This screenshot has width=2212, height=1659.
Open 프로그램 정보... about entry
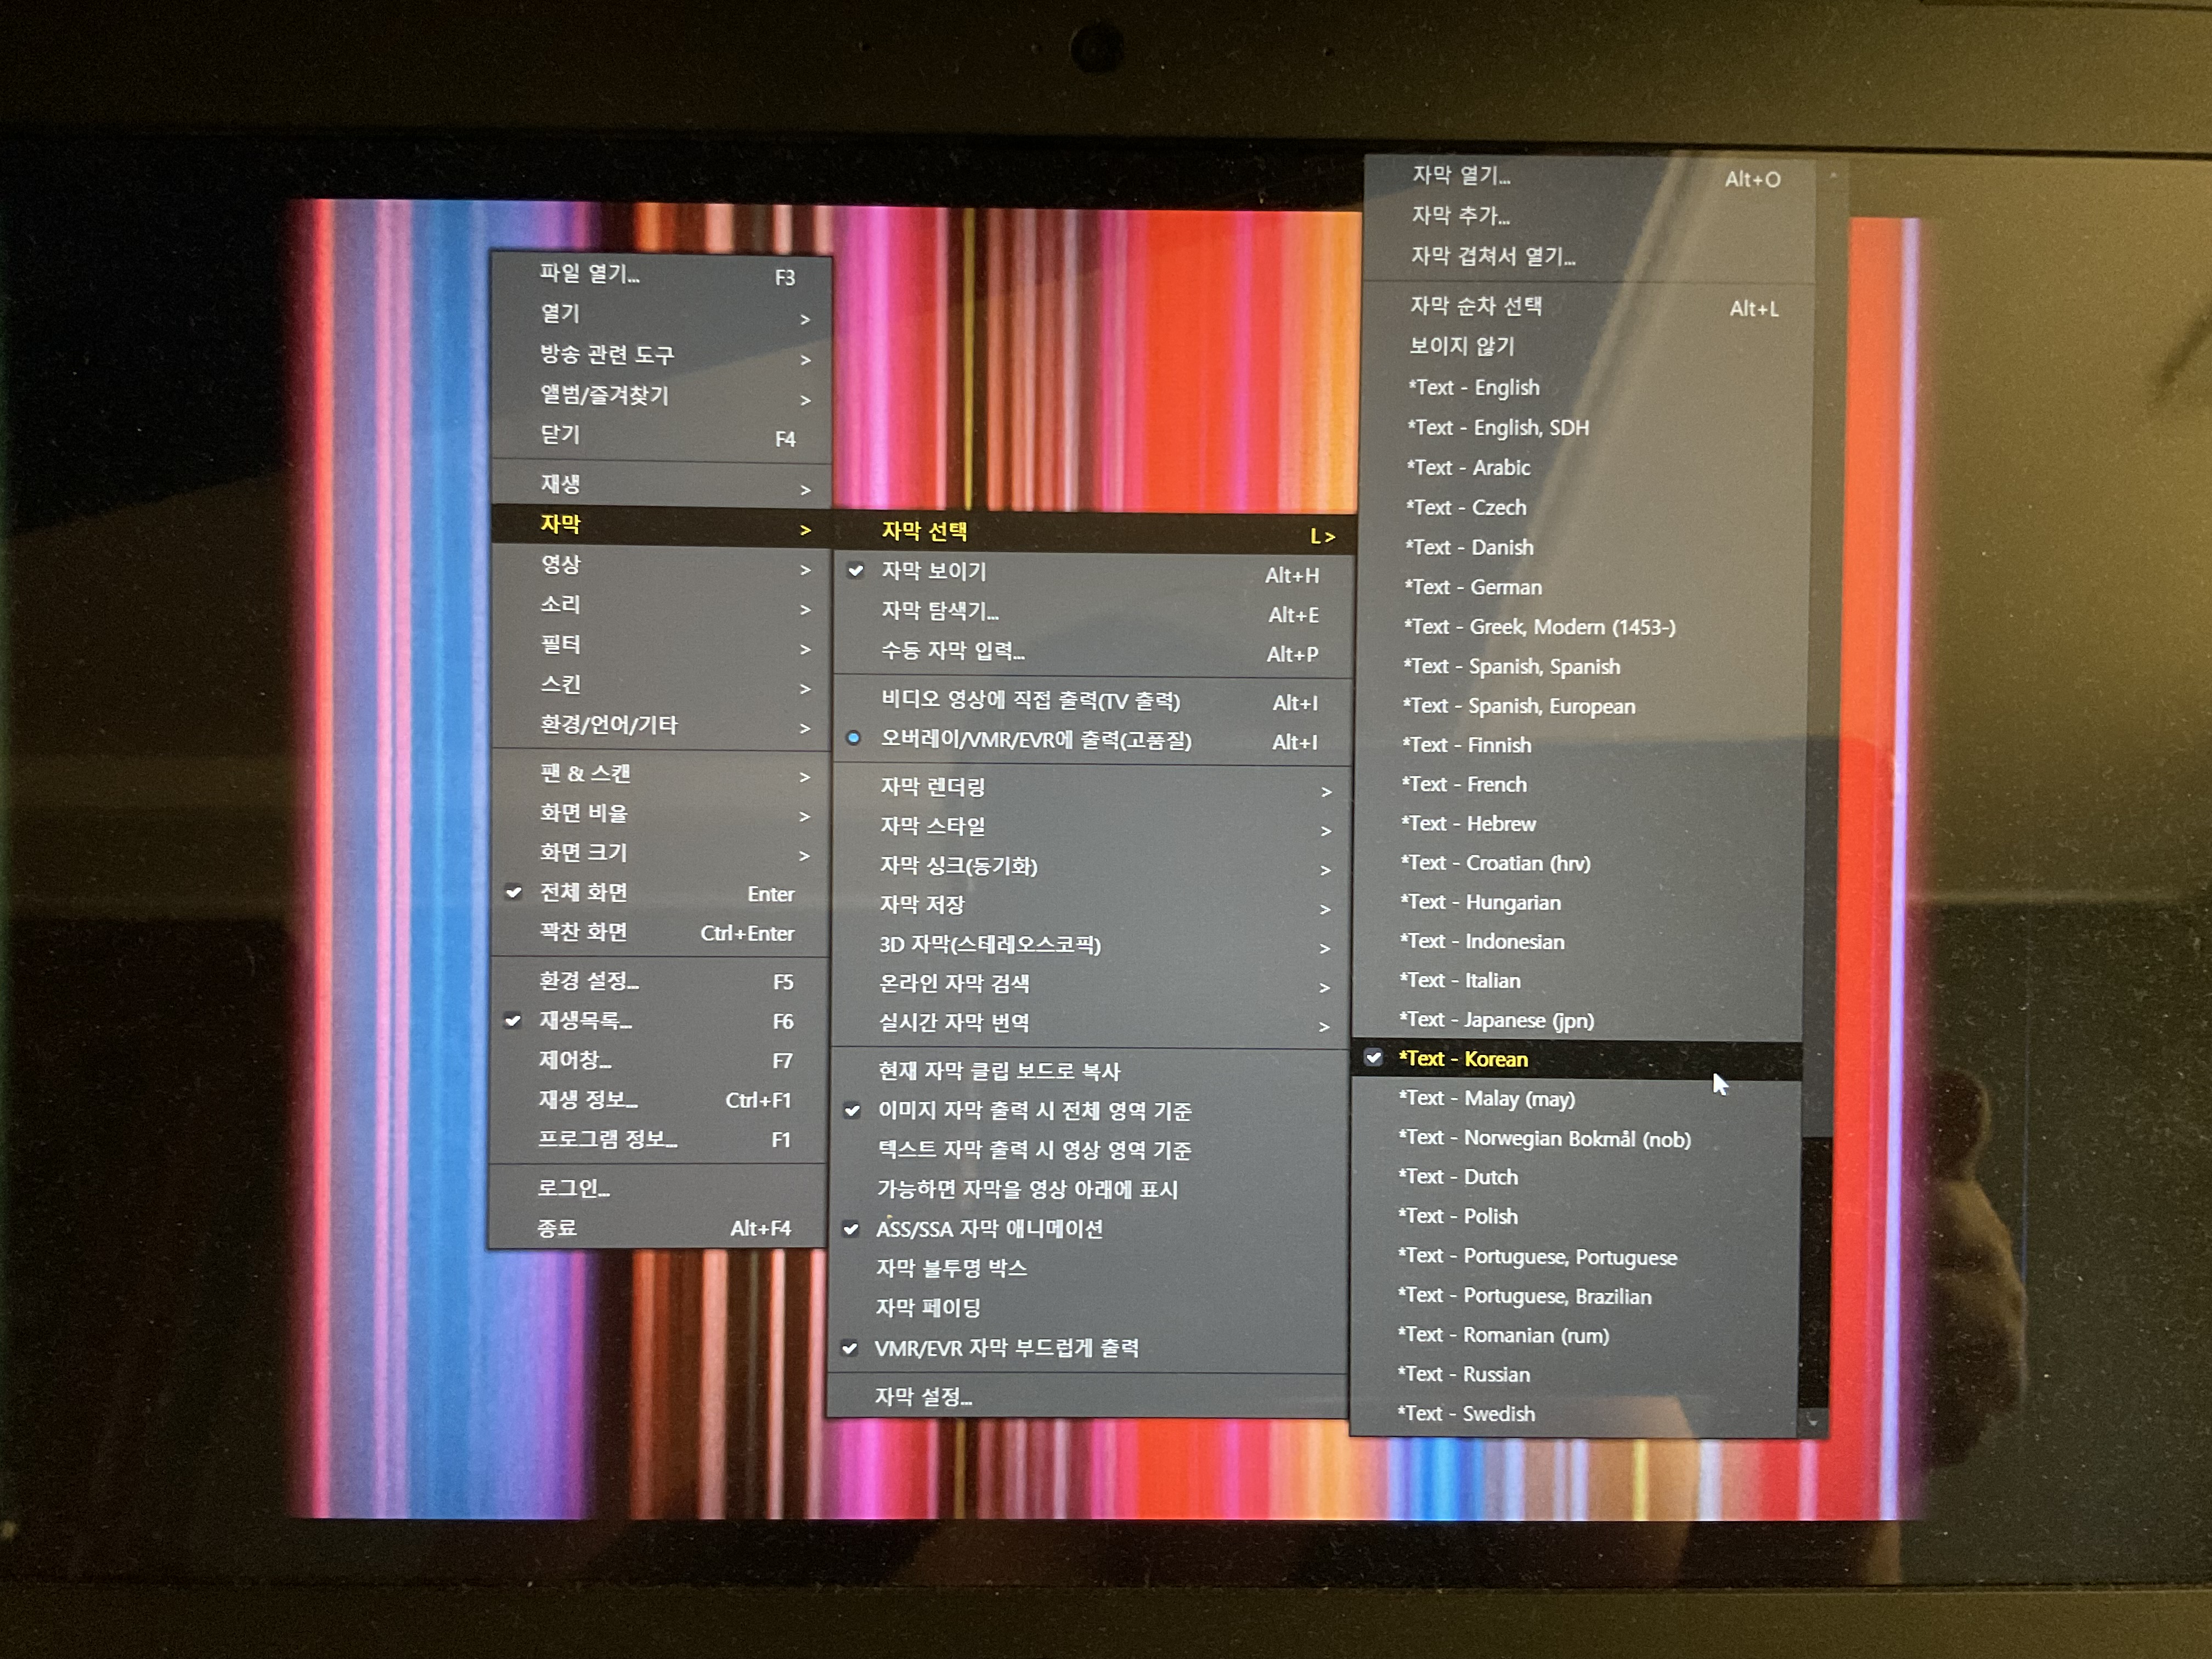(x=658, y=1139)
